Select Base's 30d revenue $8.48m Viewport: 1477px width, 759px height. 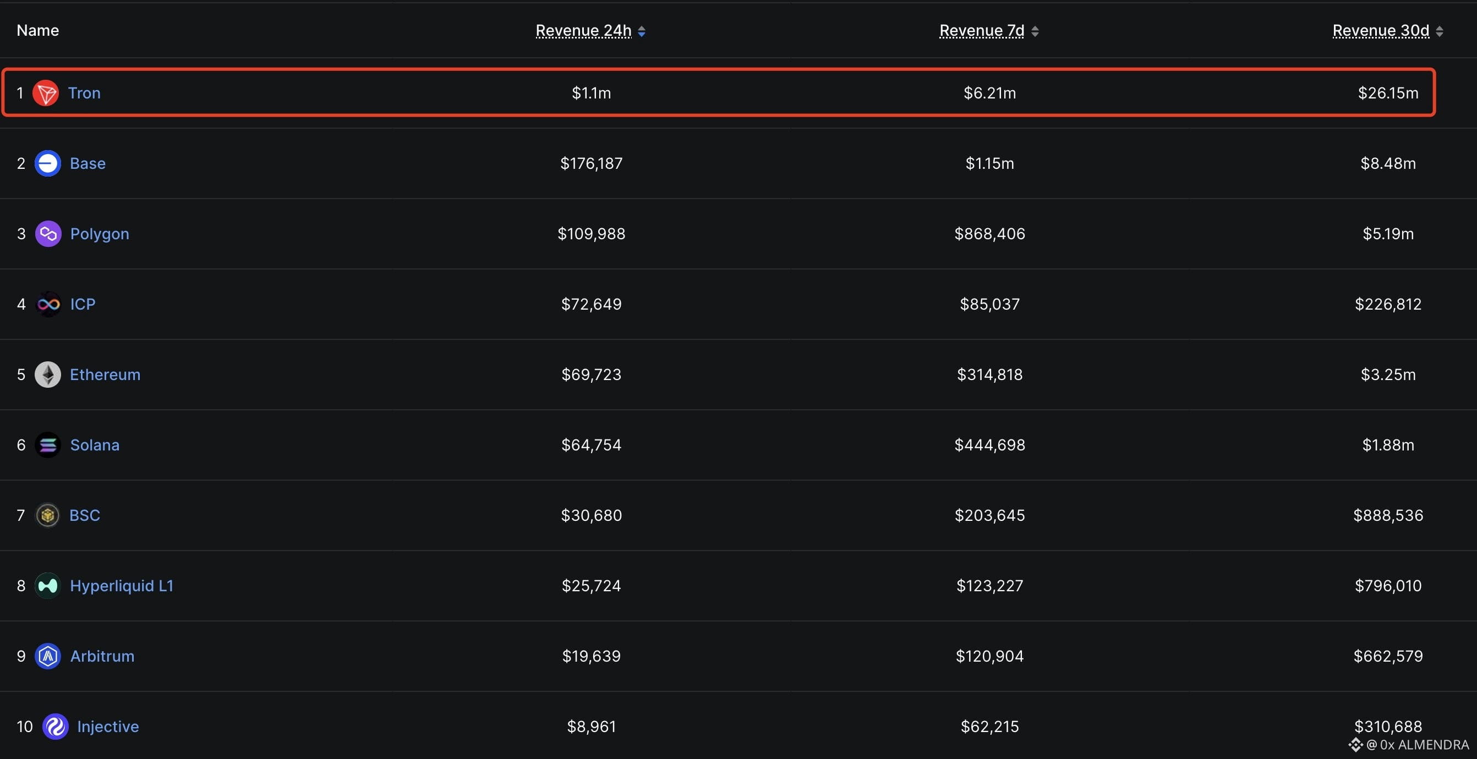[x=1388, y=163]
